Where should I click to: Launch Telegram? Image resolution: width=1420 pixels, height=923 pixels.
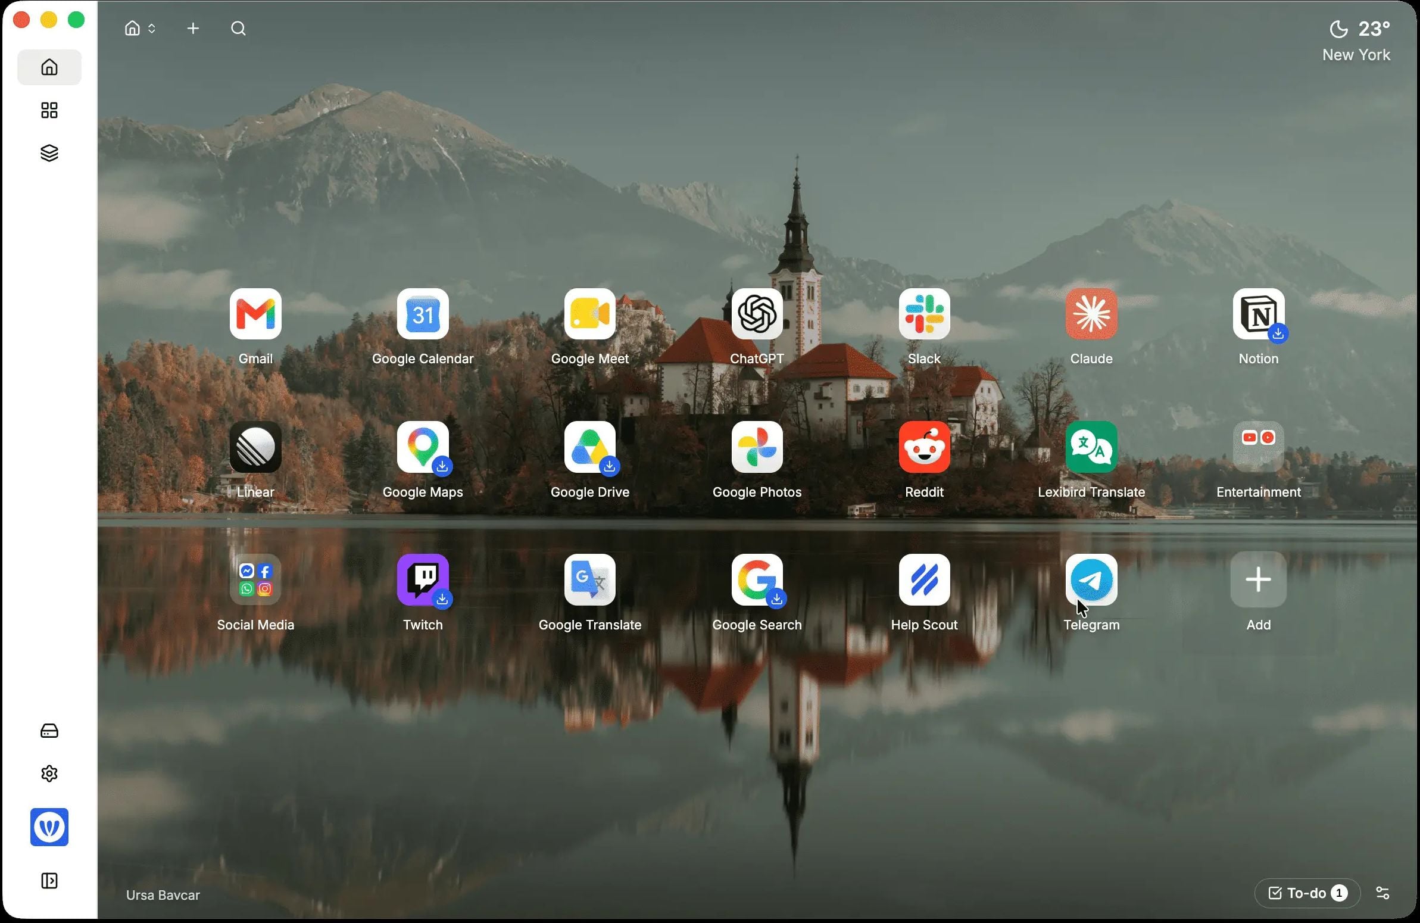coord(1091,580)
